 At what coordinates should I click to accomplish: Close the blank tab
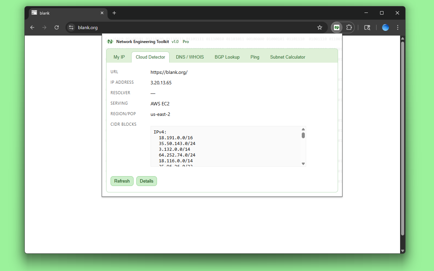[102, 13]
